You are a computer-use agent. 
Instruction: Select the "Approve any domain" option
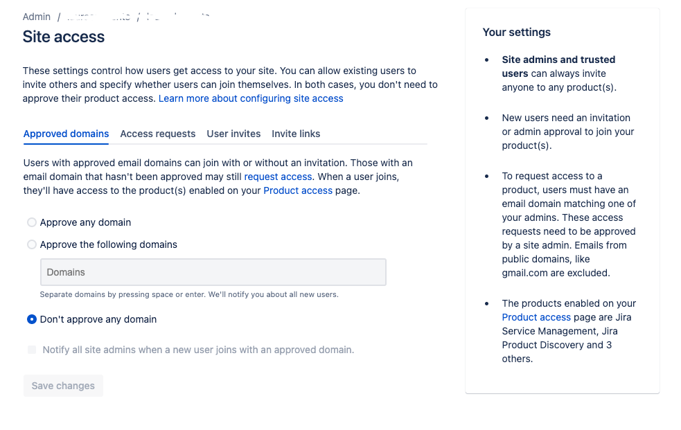coord(31,222)
